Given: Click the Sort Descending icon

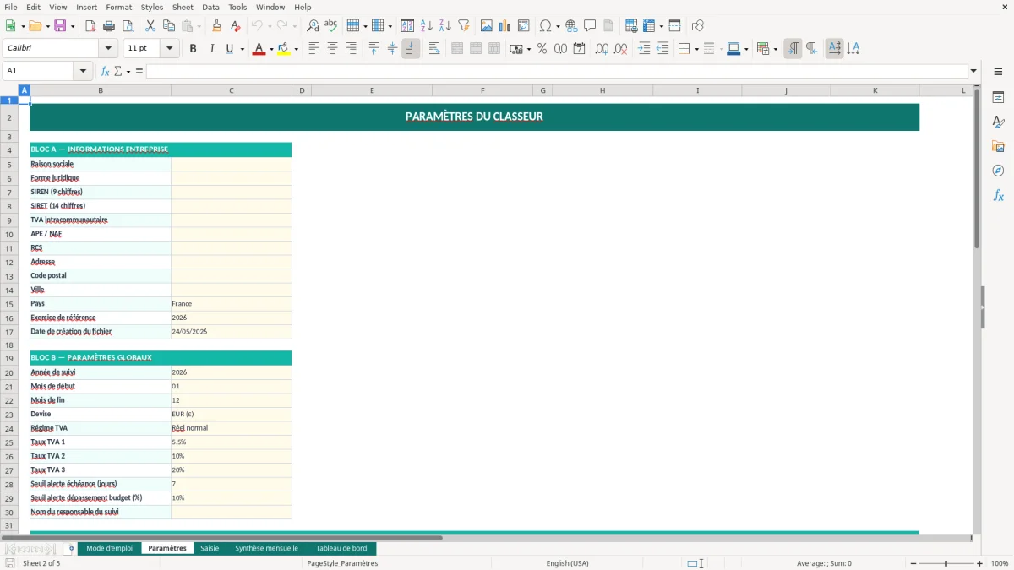Looking at the screenshot, I should (444, 26).
